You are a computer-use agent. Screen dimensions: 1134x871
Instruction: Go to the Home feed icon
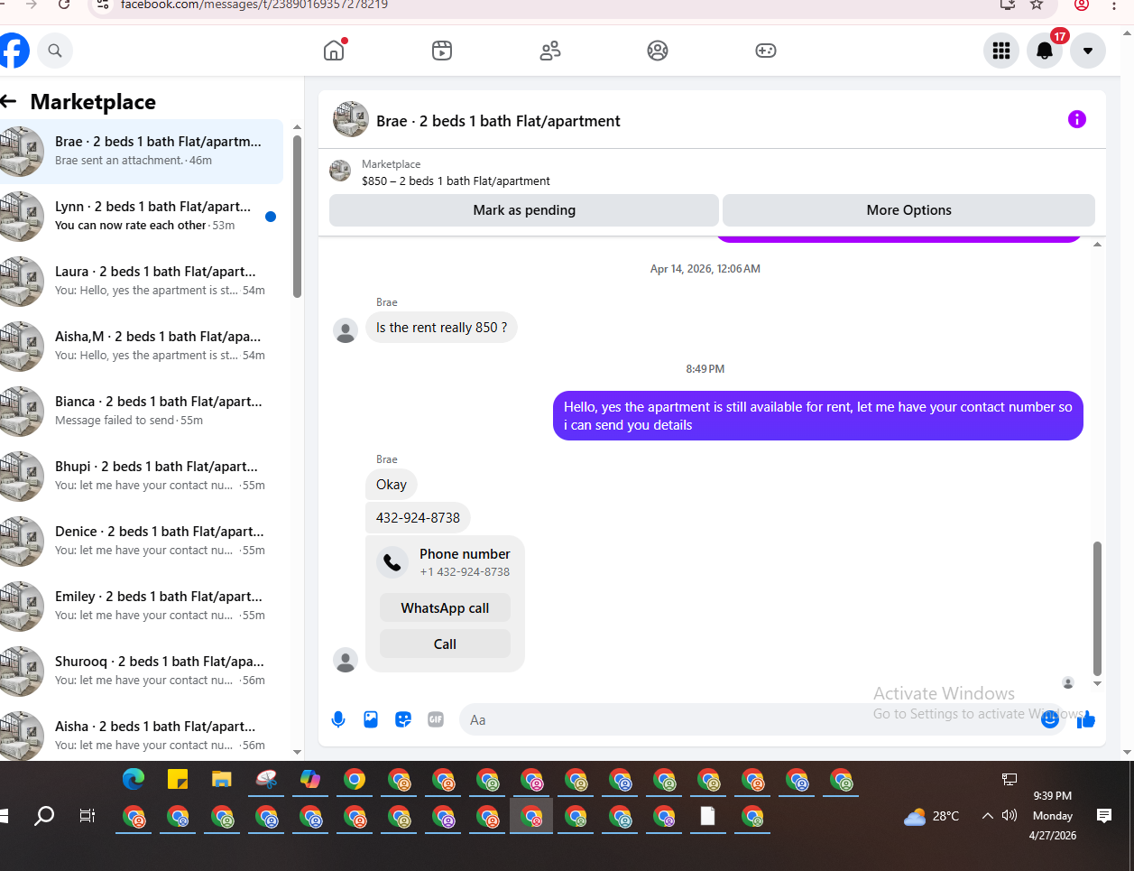point(334,51)
